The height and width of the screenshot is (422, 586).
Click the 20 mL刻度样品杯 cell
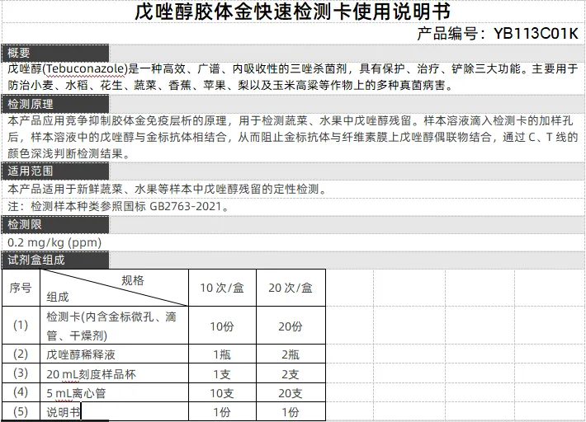pyautogui.click(x=114, y=373)
